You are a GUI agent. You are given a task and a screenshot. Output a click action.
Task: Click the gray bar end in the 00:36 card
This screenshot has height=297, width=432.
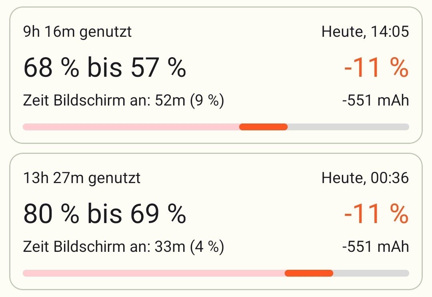pos(371,273)
